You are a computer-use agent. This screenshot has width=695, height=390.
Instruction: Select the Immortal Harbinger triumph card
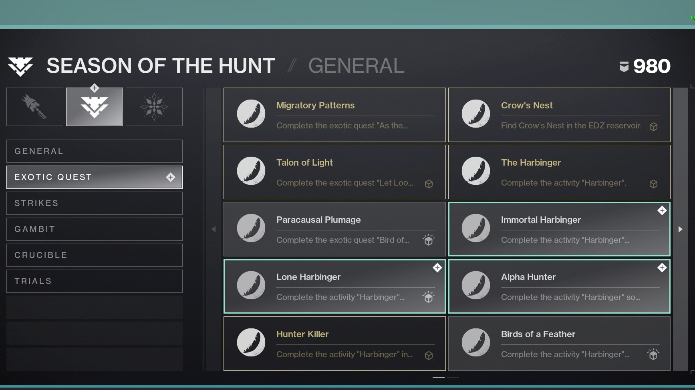point(559,229)
